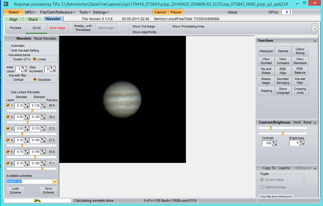Click Load Scheme button
The width and height of the screenshot is (323, 206).
[x=15, y=190]
